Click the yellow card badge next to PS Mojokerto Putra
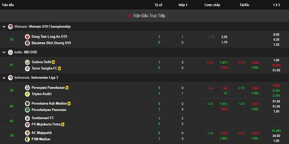 click(62, 125)
